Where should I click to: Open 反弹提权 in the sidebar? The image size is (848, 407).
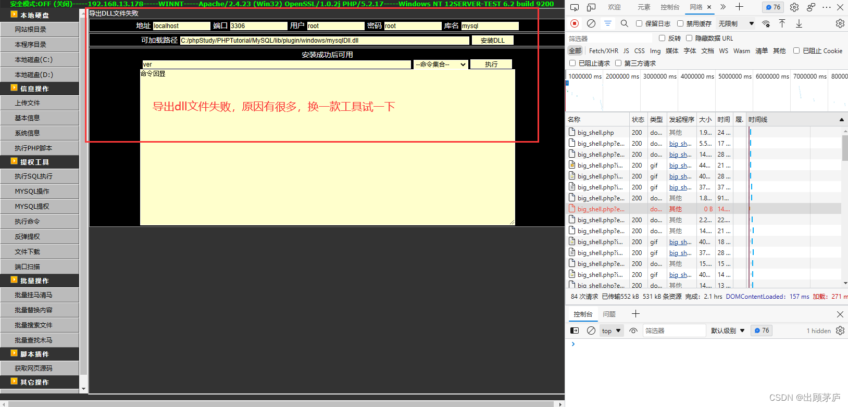point(40,236)
